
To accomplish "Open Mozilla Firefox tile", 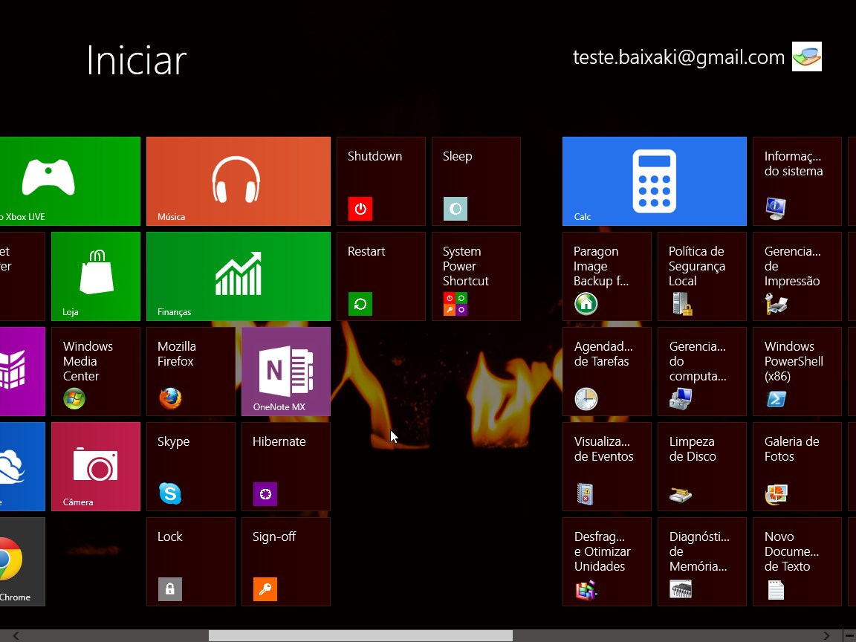I will pyautogui.click(x=190, y=372).
